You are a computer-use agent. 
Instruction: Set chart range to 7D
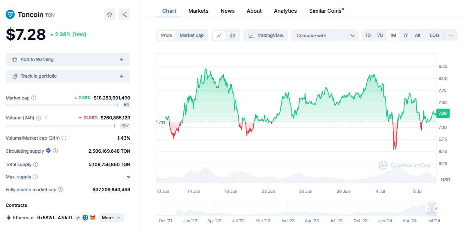pos(380,35)
